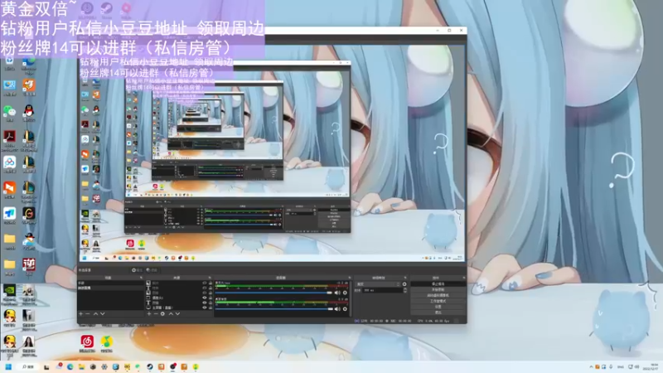Viewport: 663px width, 373px height.
Task: Toggle lock on the bottom display capture source
Action: point(211,308)
